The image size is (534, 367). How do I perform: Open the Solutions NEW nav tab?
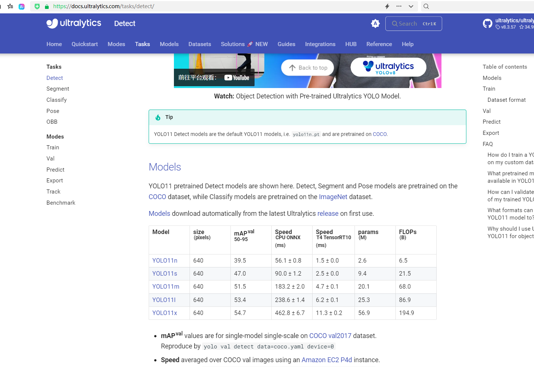(244, 44)
